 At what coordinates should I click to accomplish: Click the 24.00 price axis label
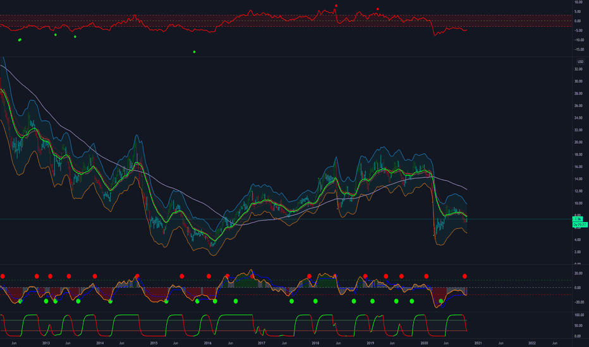tap(578, 118)
